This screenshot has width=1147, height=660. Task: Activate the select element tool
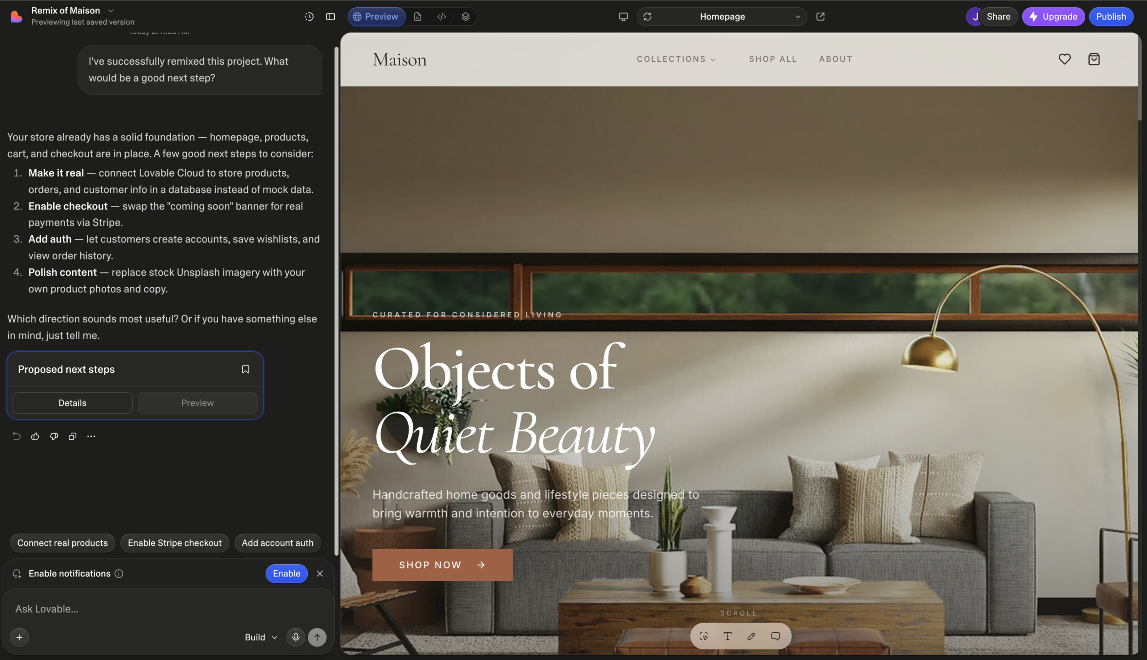[703, 636]
